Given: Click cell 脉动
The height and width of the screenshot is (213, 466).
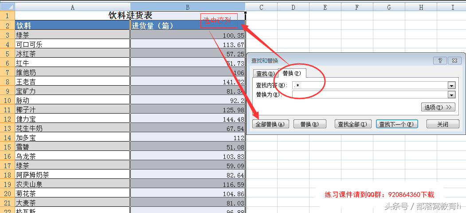Looking at the screenshot, I should (x=73, y=100).
